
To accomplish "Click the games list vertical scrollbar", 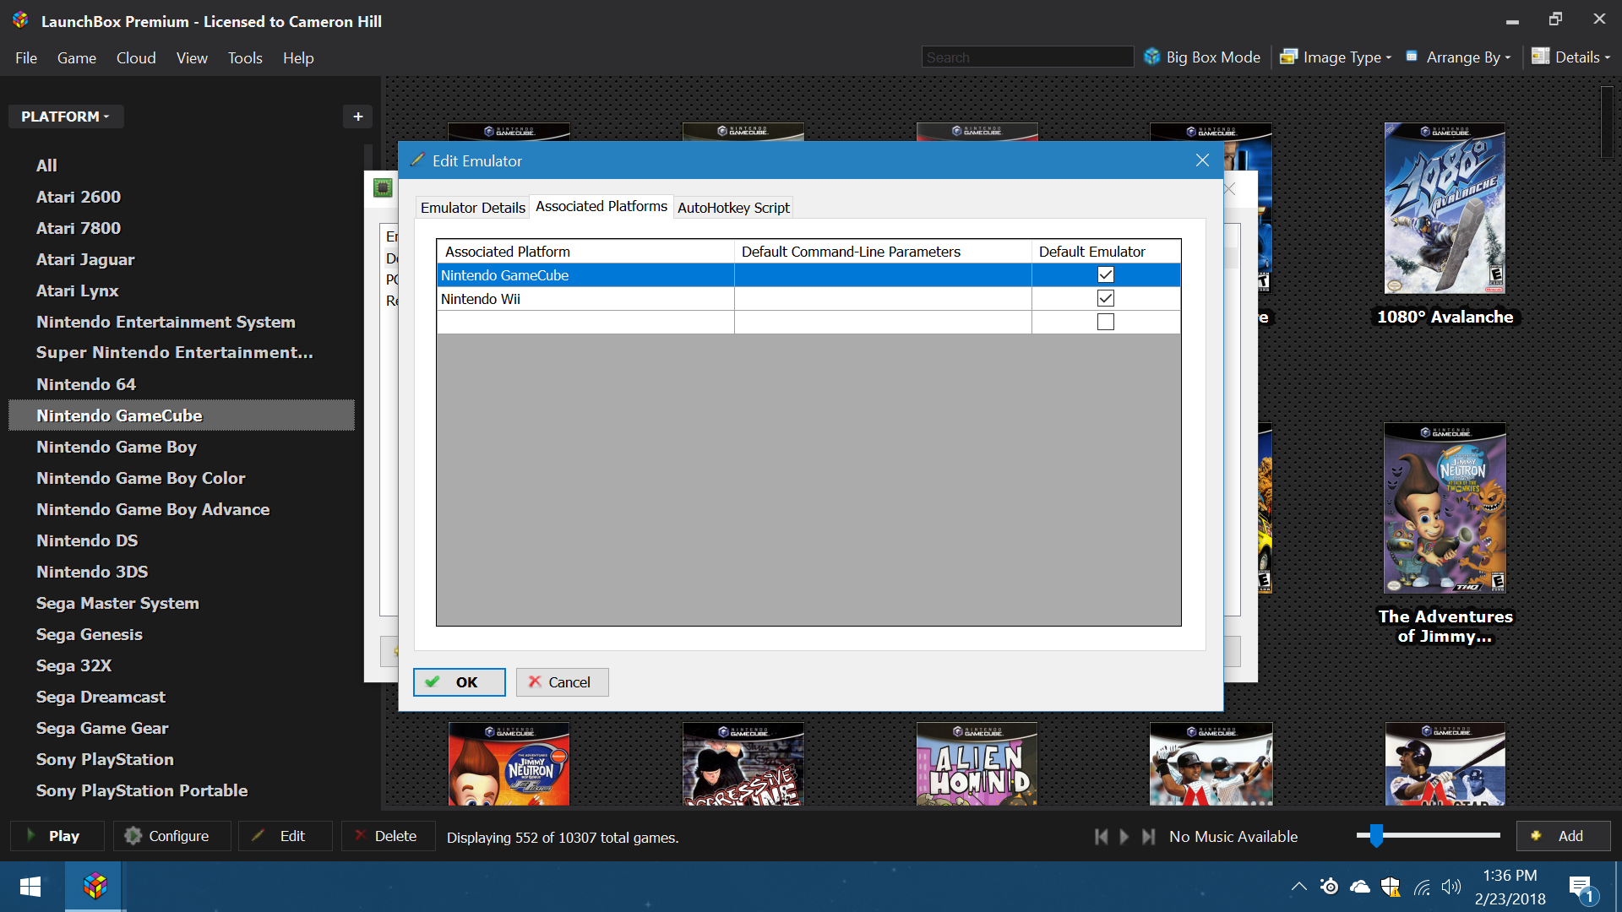I will pyautogui.click(x=1607, y=122).
